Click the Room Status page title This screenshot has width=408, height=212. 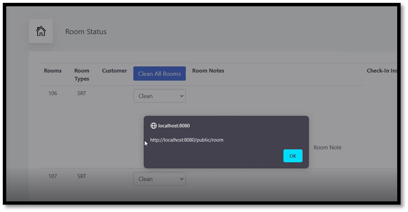85,31
